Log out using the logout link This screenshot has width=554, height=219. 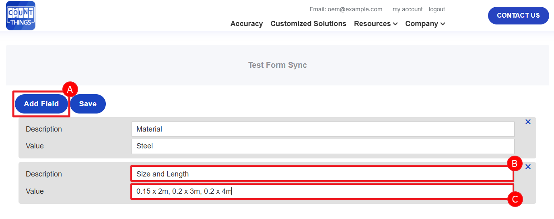pyautogui.click(x=437, y=9)
